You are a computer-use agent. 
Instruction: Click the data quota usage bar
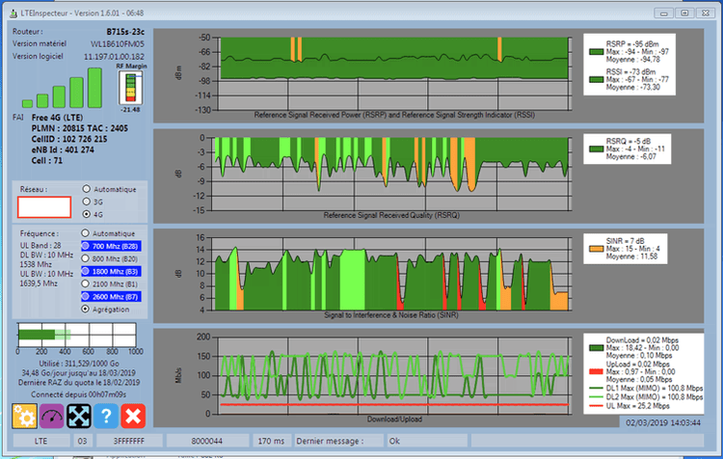[x=77, y=335]
